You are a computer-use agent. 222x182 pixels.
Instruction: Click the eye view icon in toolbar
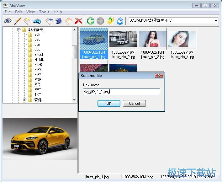(x=8, y=21)
